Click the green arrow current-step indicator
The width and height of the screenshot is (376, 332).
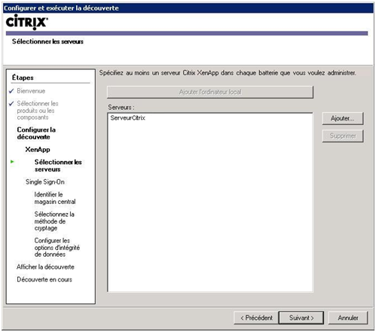[12, 162]
